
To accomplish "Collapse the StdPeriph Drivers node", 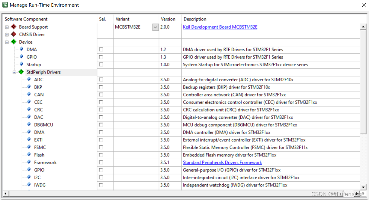I will point(14,72).
